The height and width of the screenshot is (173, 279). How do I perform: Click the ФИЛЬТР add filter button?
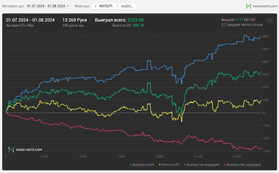point(104,6)
